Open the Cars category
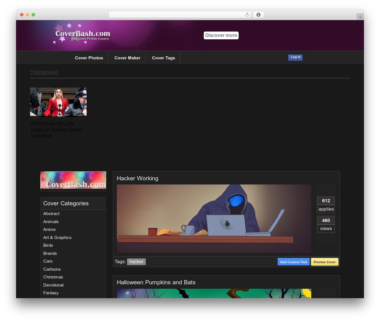Image resolution: width=380 pixels, height=321 pixels. point(48,261)
